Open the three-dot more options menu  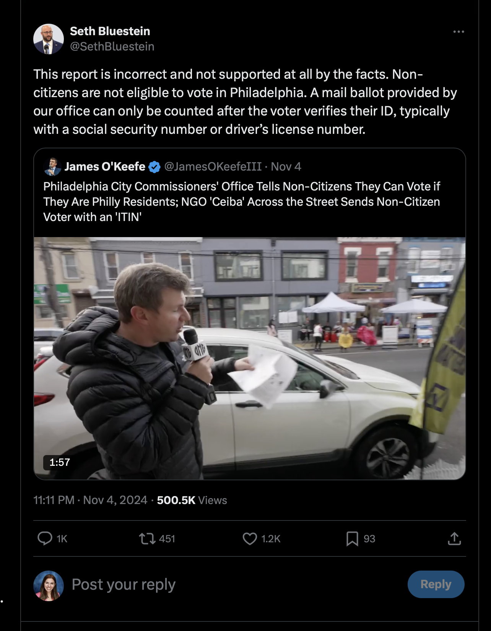[x=458, y=32]
